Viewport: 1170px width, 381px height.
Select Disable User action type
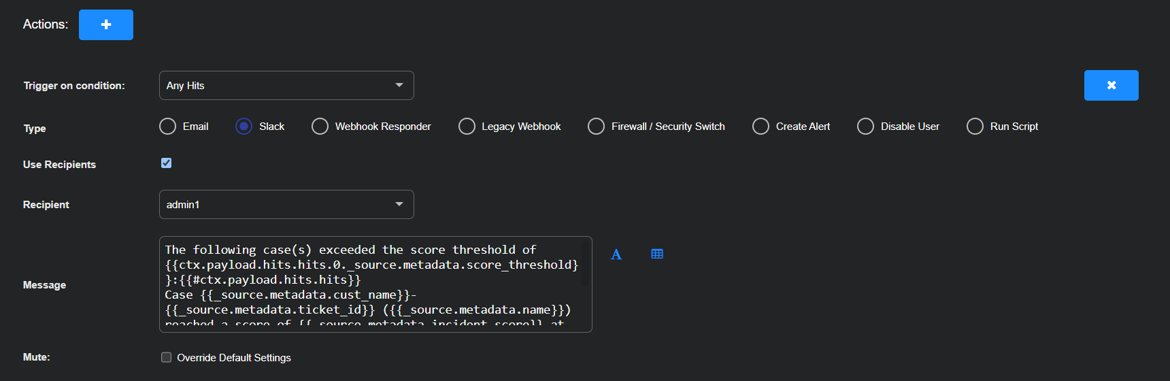[x=865, y=127]
